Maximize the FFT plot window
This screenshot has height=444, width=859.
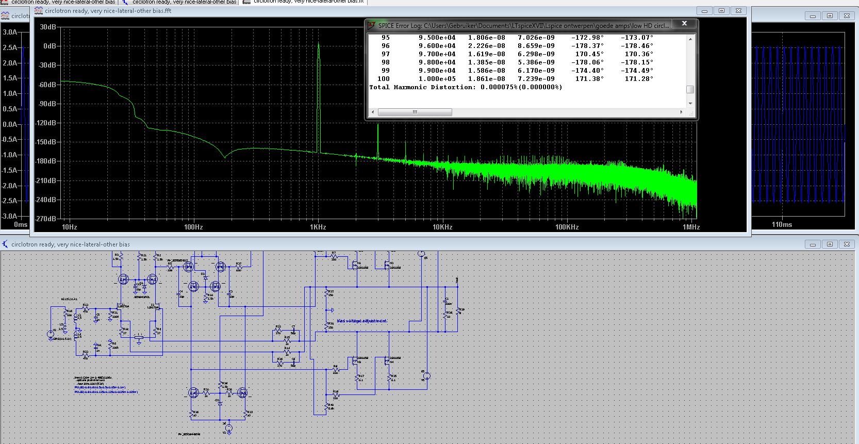click(x=721, y=10)
